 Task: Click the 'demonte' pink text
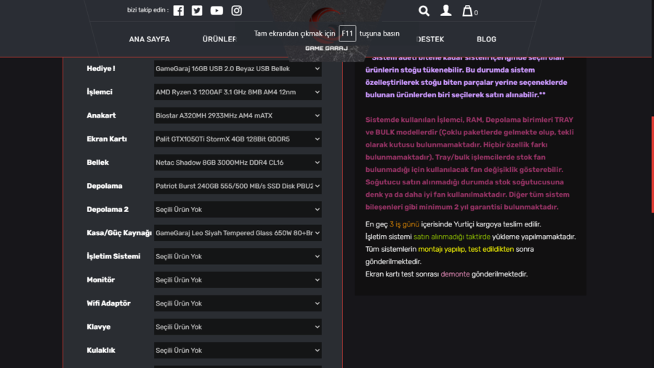pos(455,274)
